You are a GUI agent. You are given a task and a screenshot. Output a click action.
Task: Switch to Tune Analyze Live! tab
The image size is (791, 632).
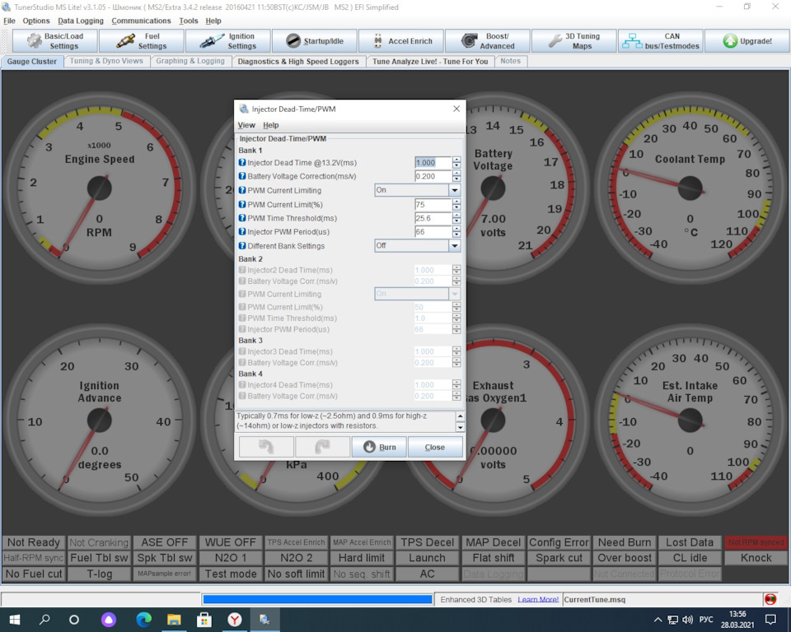[x=430, y=62]
